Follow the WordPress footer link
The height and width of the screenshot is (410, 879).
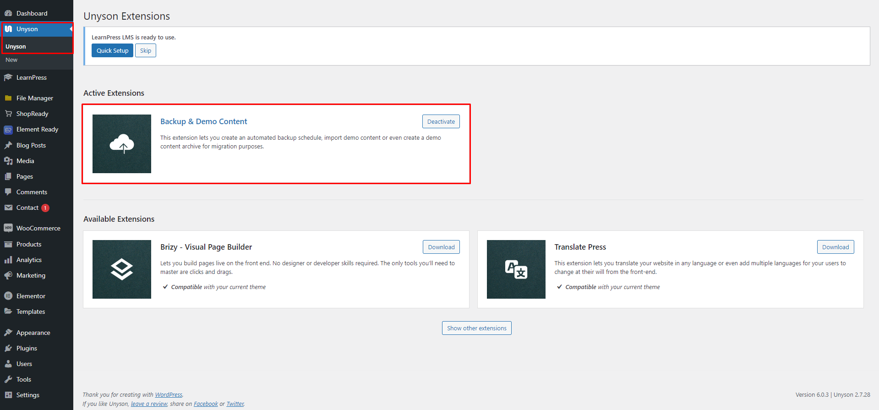(x=169, y=395)
